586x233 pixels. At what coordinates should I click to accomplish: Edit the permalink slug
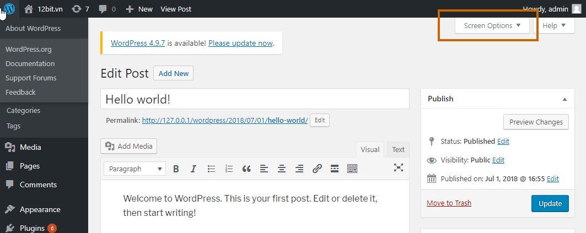tap(320, 120)
